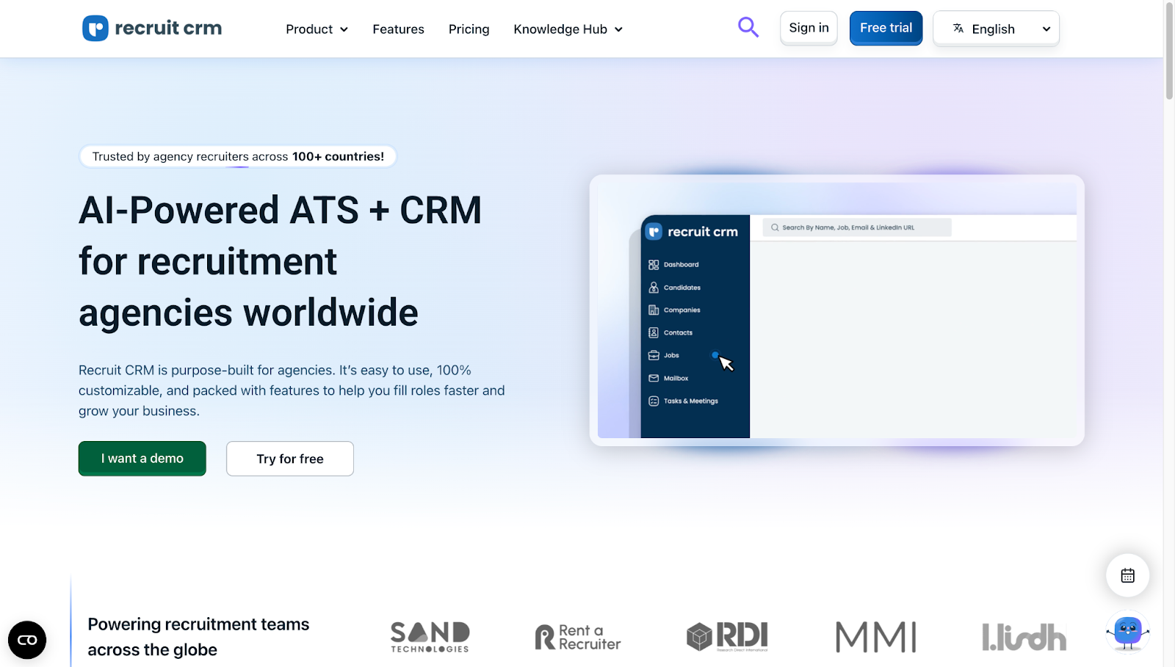
Task: Click the recruit crm logo inside preview
Action: 692,231
